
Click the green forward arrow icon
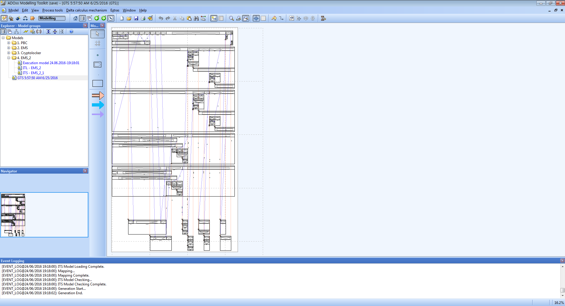(x=104, y=18)
